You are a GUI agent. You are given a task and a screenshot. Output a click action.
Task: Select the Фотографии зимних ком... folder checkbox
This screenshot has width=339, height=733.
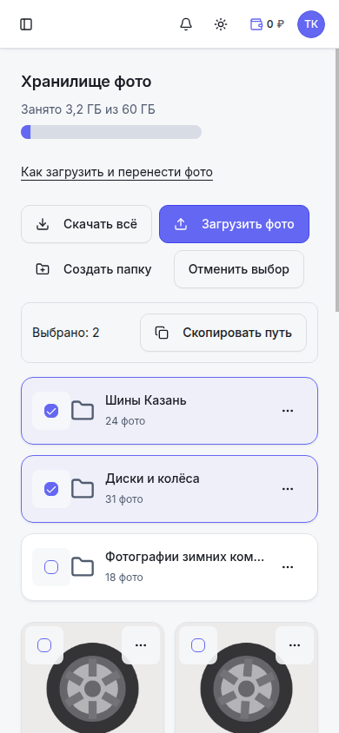point(51,567)
